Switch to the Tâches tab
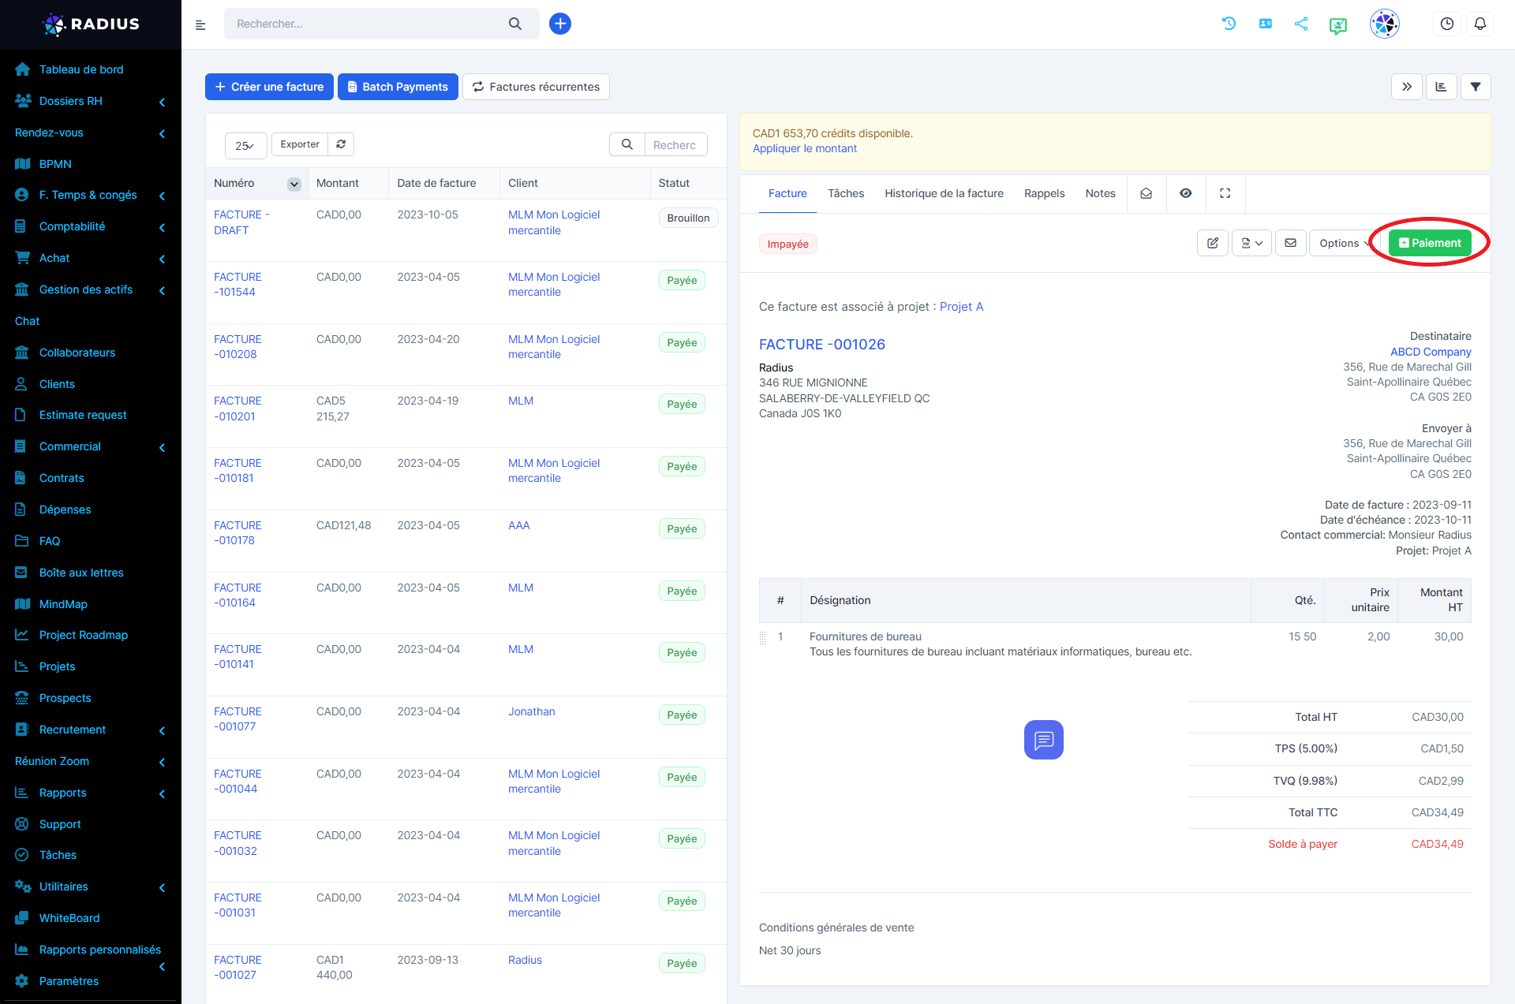Viewport: 1515px width, 1004px height. coord(845,193)
